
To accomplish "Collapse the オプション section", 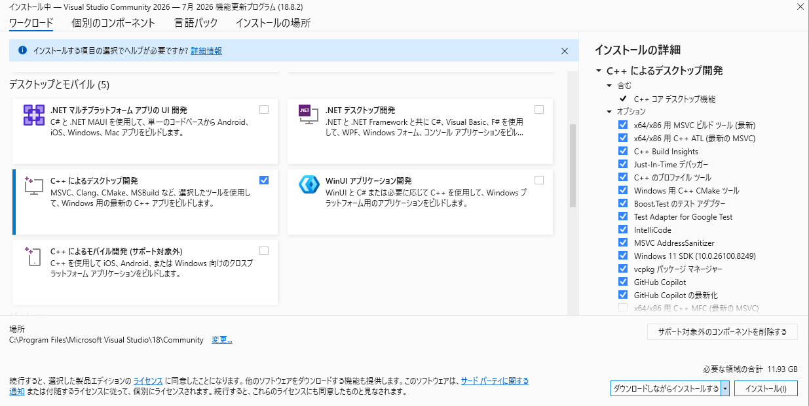I will pos(611,112).
